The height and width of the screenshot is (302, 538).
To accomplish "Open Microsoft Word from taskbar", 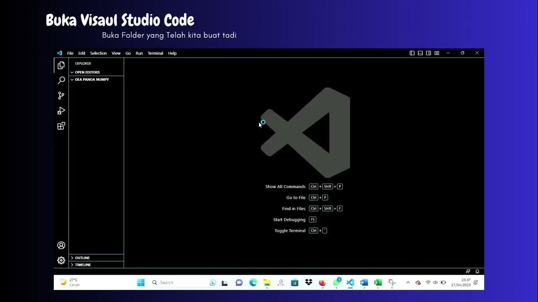I will coord(364,283).
